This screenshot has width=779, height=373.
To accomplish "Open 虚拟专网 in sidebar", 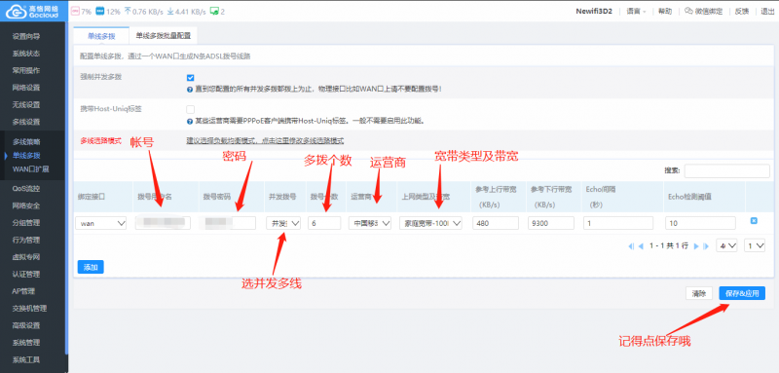I will click(26, 257).
